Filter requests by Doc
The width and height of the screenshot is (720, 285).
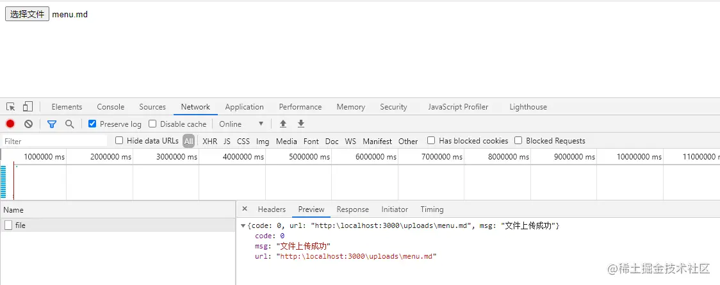[332, 142]
